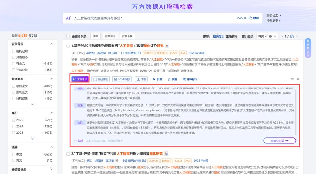Screen dimensions: 316x174
Task: Open 在线阅读 for the first article
Action: 100,79
